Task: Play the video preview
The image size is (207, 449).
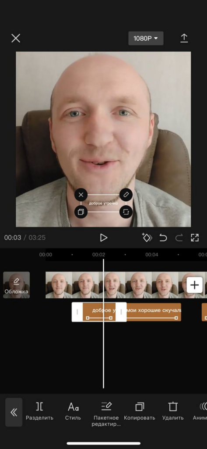Action: point(103,238)
